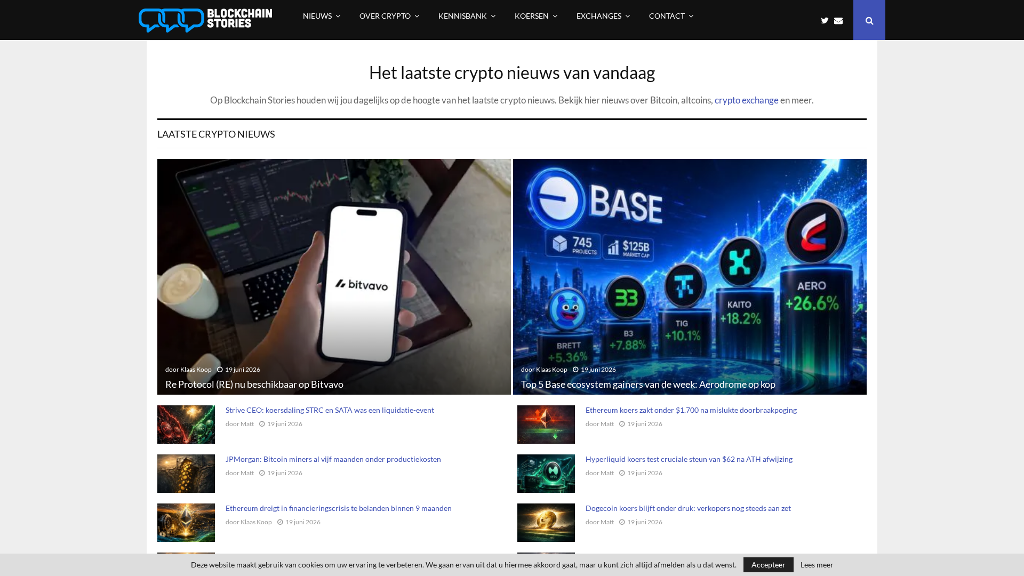This screenshot has height=576, width=1024.
Task: Open the Twitter profile icon
Action: (825, 21)
